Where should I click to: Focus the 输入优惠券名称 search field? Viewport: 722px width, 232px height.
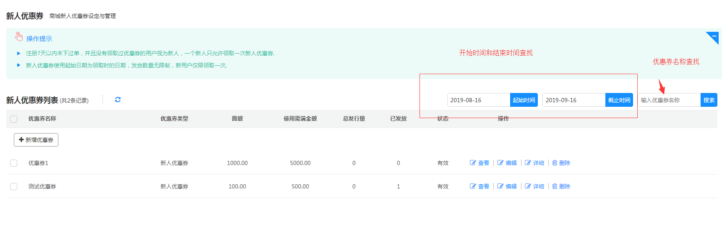pyautogui.click(x=669, y=100)
